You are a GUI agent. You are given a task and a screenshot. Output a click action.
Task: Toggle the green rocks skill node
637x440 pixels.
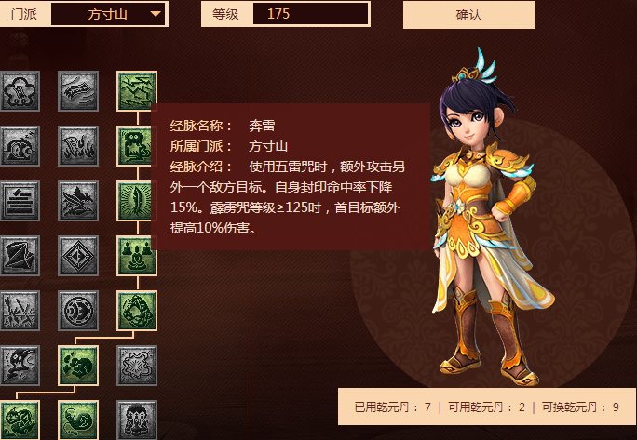click(78, 366)
